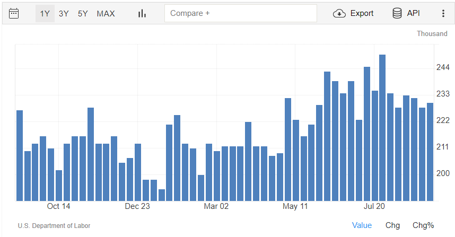Click the U.S. Department of Labor source
This screenshot has height=237, width=455.
tap(54, 226)
